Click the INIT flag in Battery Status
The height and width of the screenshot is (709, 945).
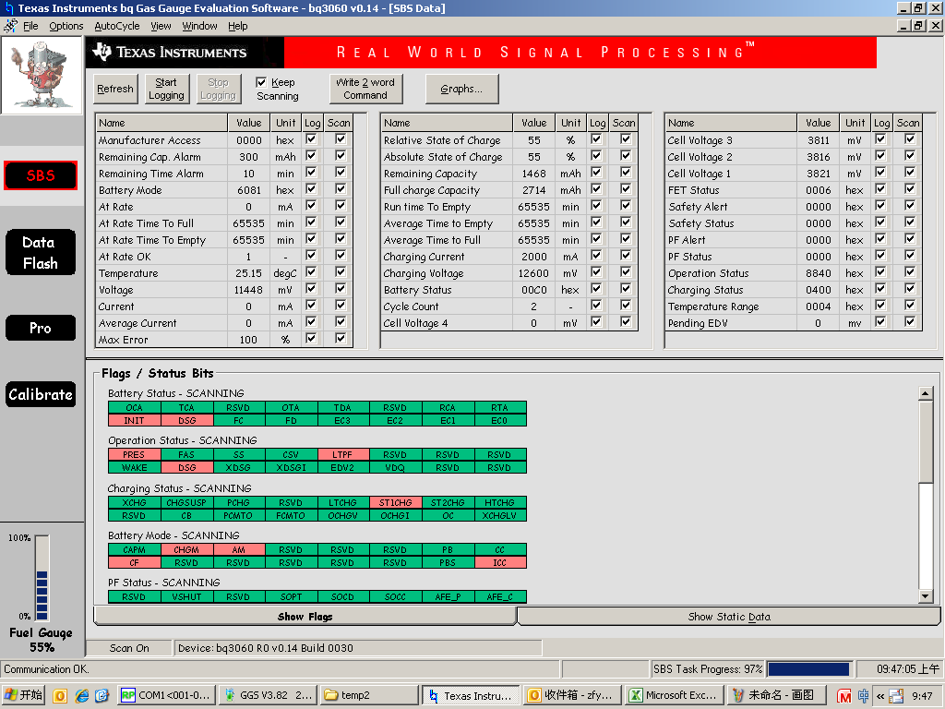[x=135, y=420]
